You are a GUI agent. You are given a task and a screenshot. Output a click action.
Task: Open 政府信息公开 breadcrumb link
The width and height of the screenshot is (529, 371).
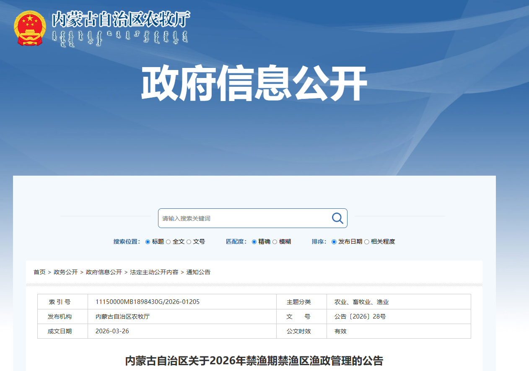(104, 272)
